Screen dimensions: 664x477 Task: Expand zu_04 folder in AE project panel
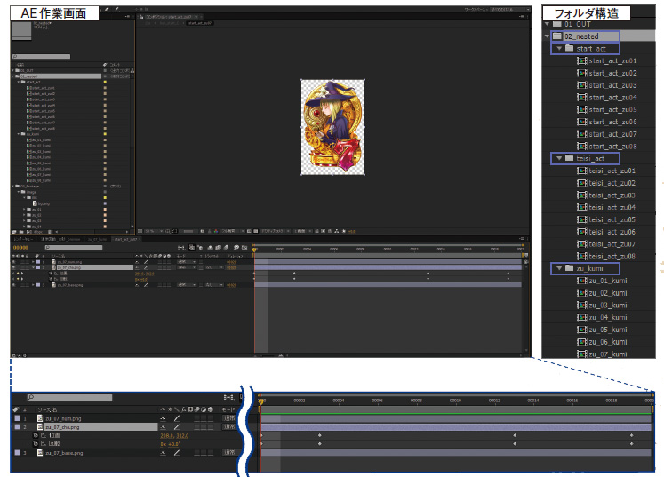[25, 227]
